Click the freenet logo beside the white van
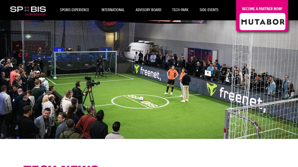Screen dimensions: 298x167 [148, 72]
